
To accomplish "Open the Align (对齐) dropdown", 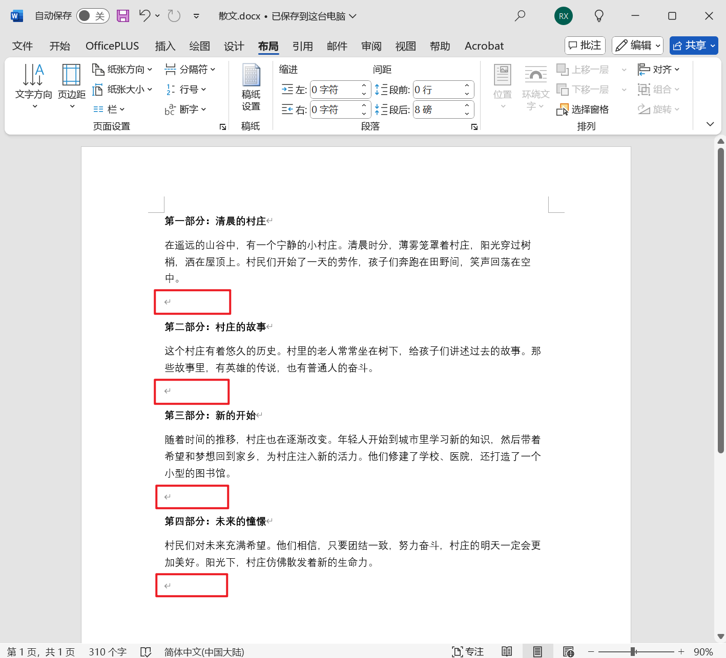I will [659, 69].
